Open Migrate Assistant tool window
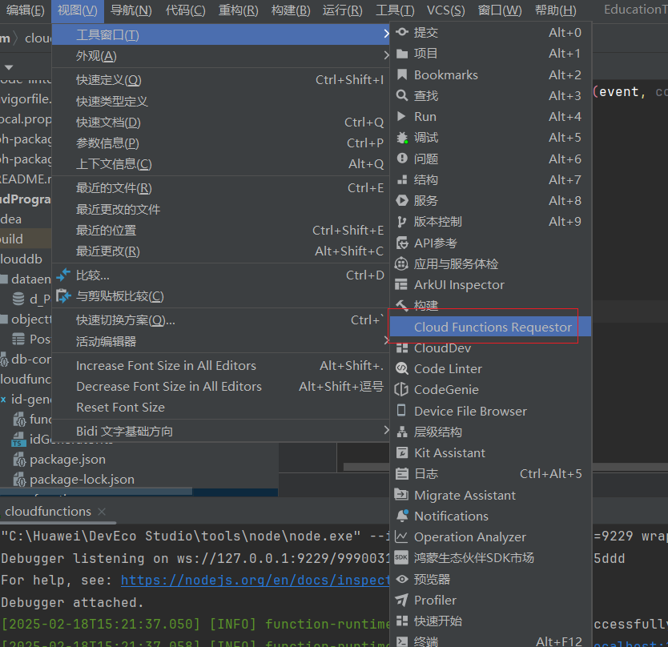668x647 pixels. pyautogui.click(x=490, y=496)
